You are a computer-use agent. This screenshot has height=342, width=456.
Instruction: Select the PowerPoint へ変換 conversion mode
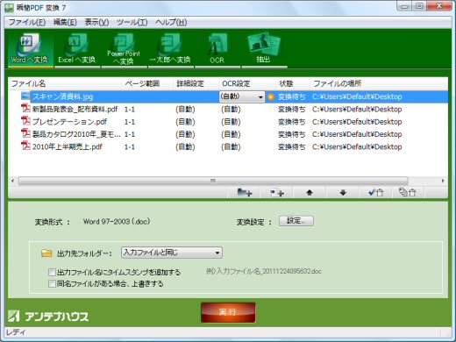coord(124,48)
